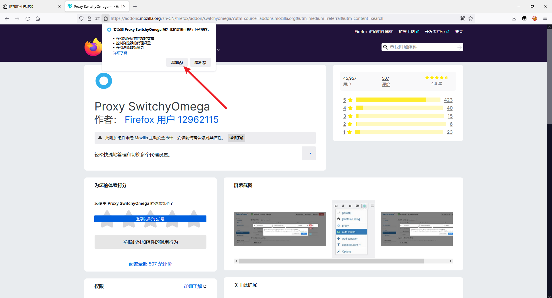This screenshot has width=552, height=298.
Task: Open the third screenshot thumbnail
Action: pyautogui.click(x=417, y=229)
